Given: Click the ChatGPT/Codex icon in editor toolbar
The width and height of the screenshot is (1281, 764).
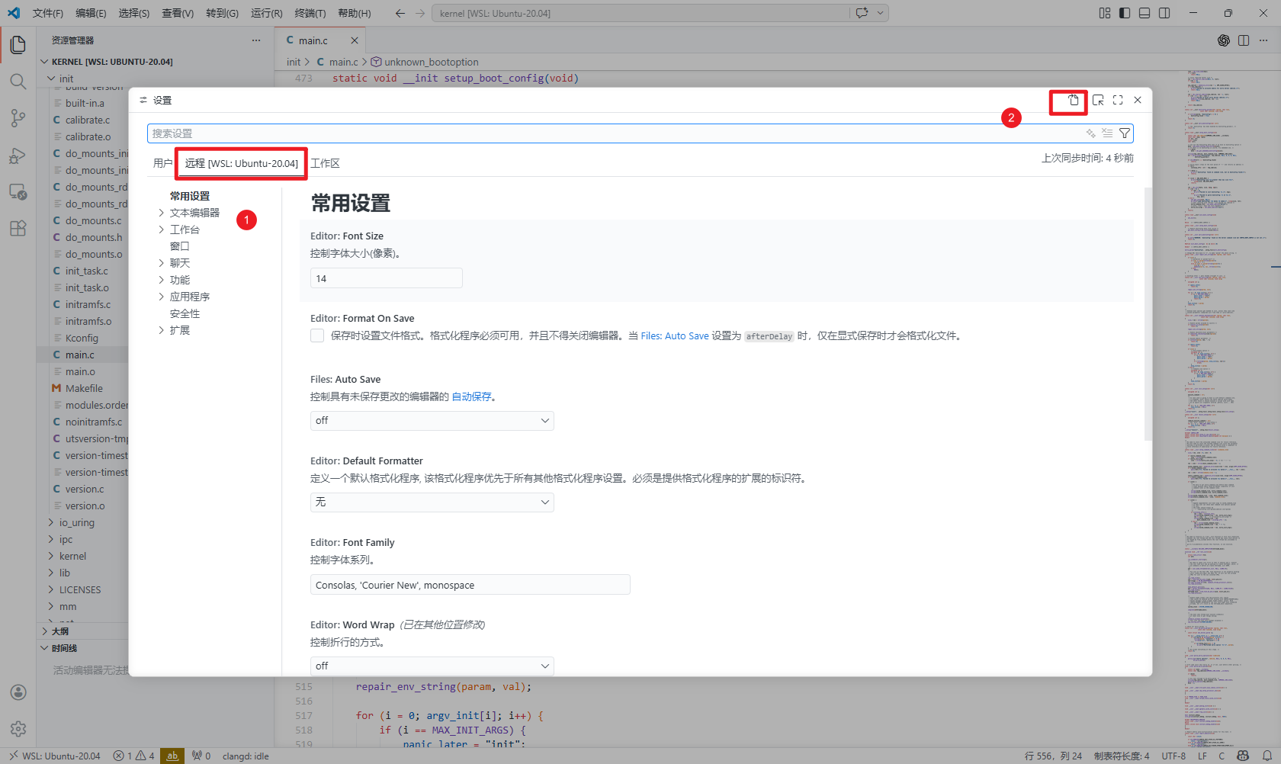Looking at the screenshot, I should (x=1224, y=40).
